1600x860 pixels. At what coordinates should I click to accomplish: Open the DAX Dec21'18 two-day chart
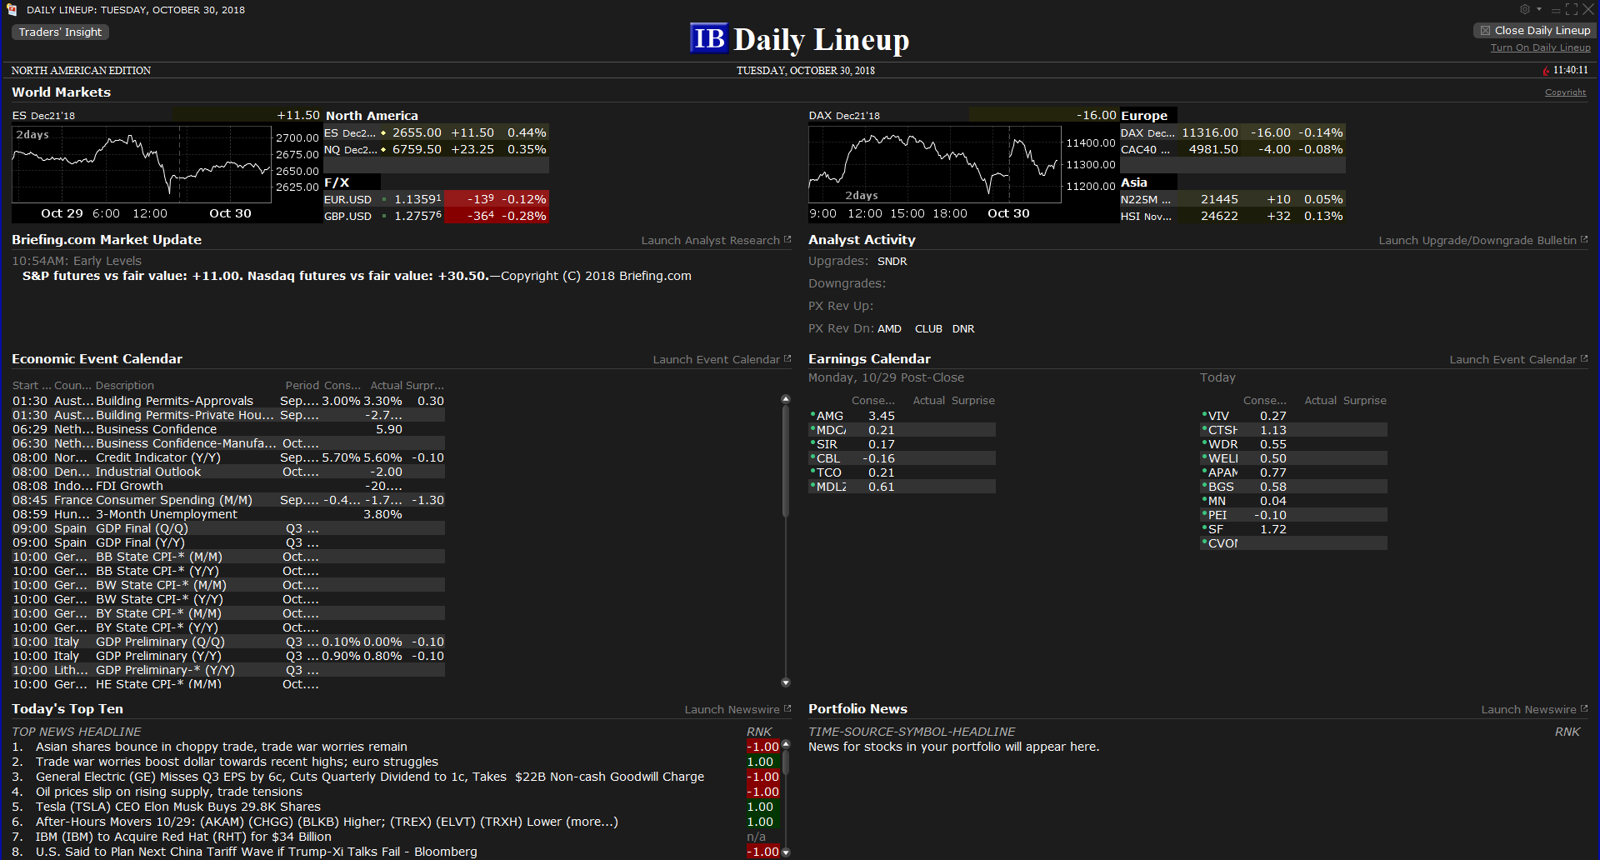pos(933,164)
